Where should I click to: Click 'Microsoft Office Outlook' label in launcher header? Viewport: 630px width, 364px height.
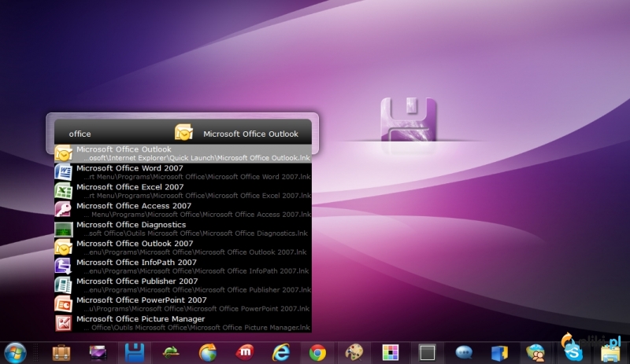[x=250, y=134]
